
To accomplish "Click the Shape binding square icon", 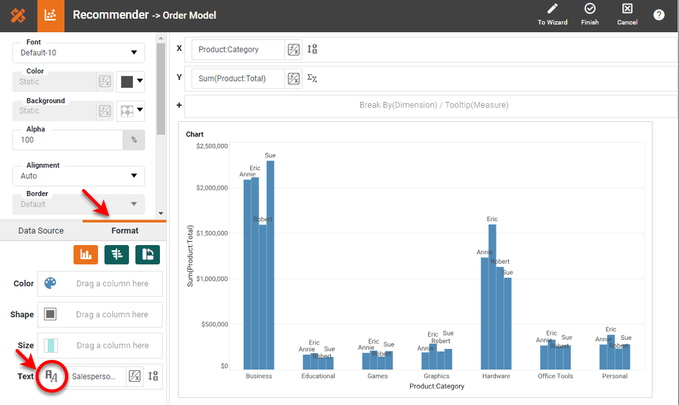I will [50, 315].
